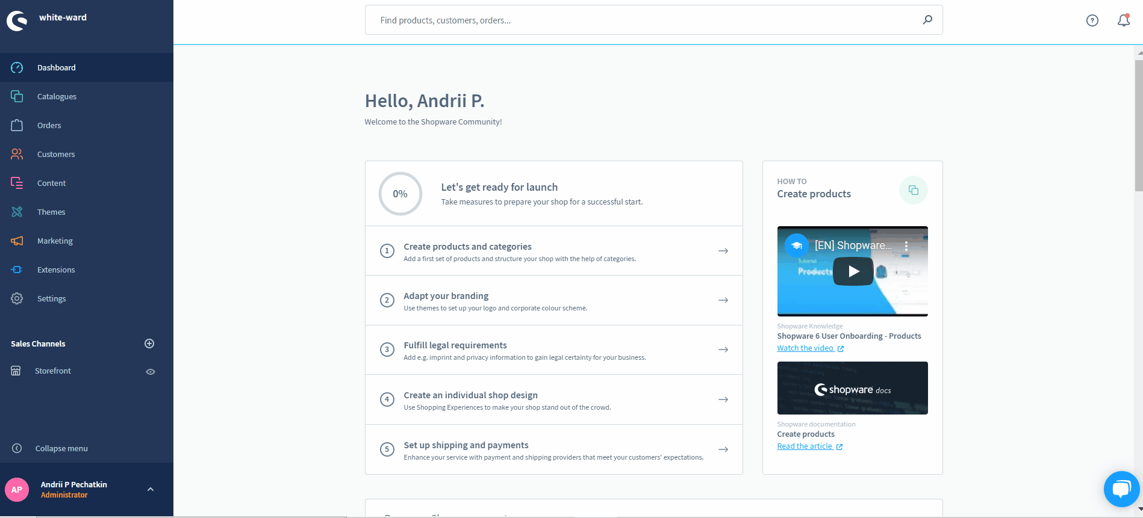Viewport: 1143px width, 518px height.
Task: Open Catalogues menu item
Action: (x=87, y=96)
